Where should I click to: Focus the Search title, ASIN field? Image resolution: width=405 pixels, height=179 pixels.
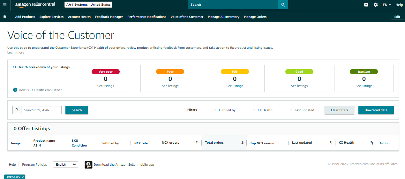point(41,110)
